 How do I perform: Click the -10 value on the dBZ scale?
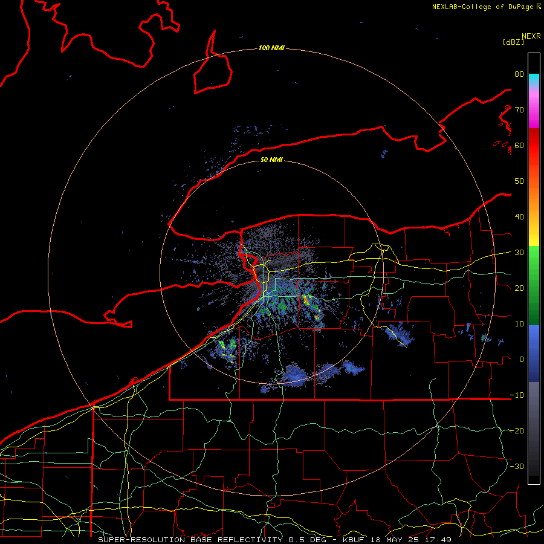[x=517, y=395]
